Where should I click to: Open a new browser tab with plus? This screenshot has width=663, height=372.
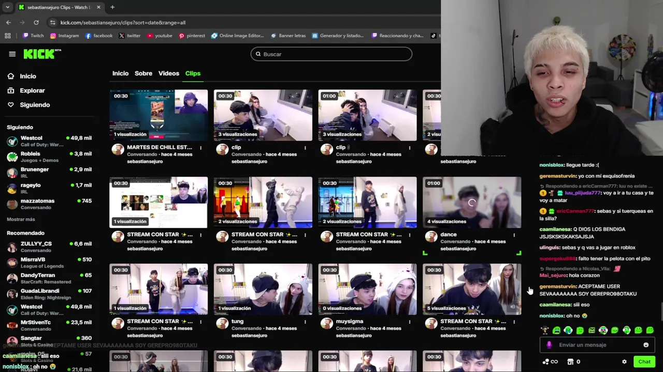[x=112, y=7]
